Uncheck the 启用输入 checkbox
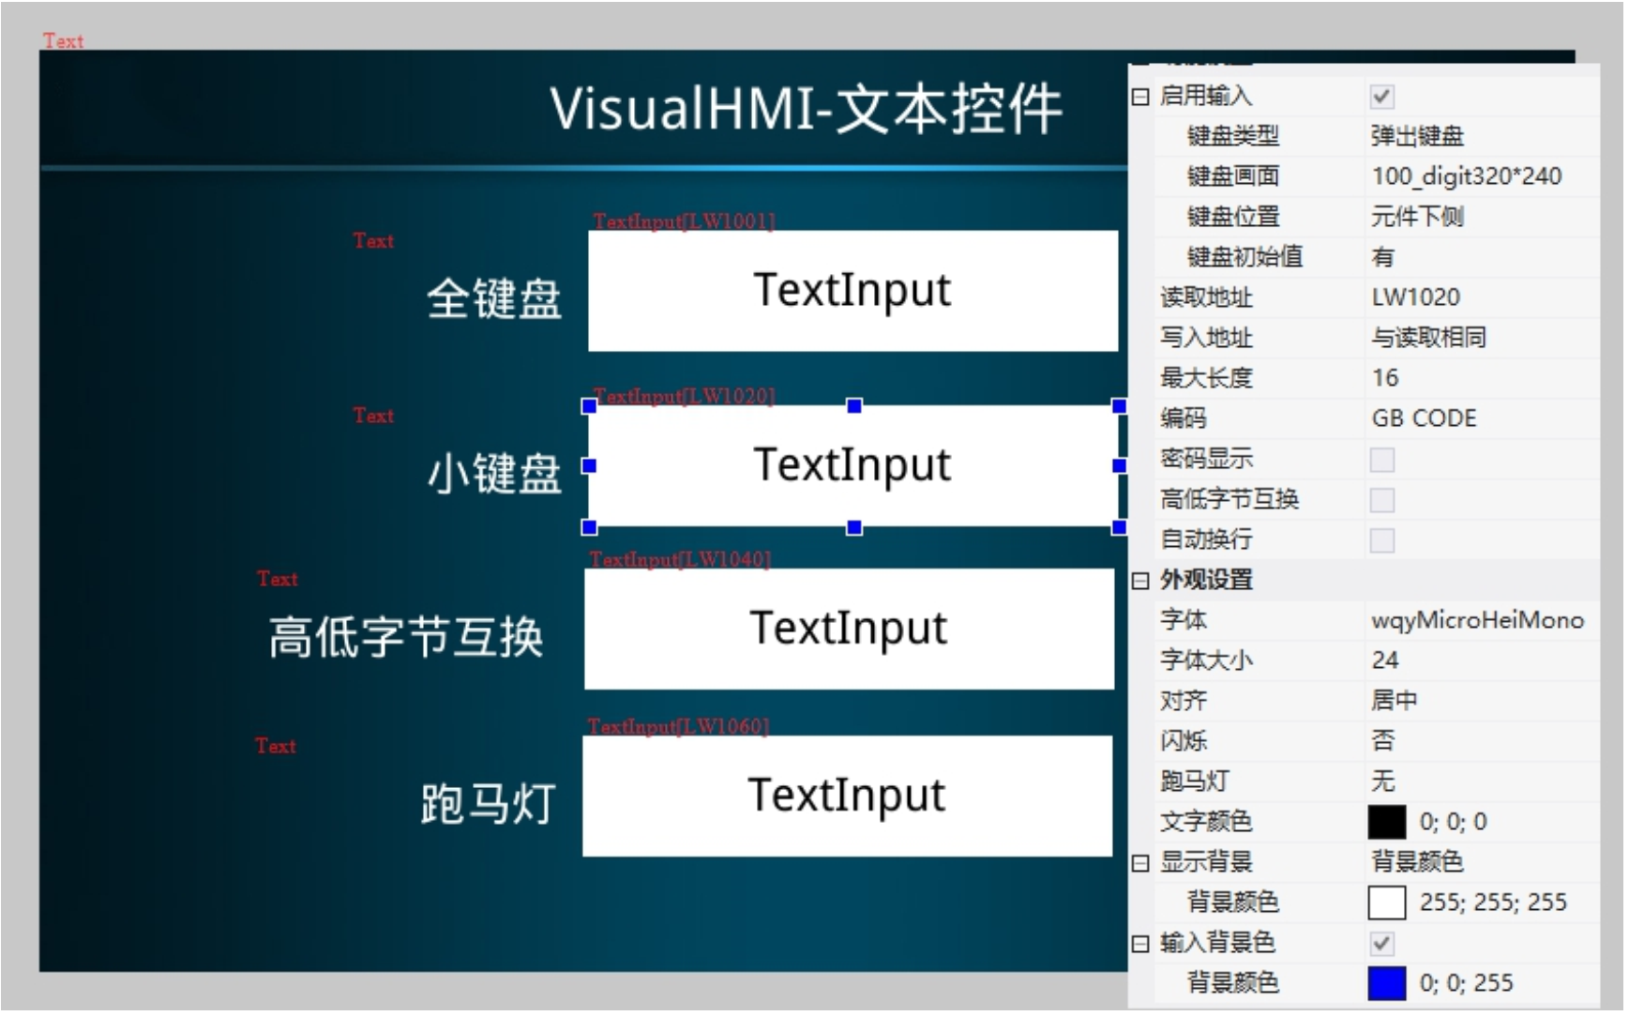The image size is (1629, 1016). [1381, 97]
